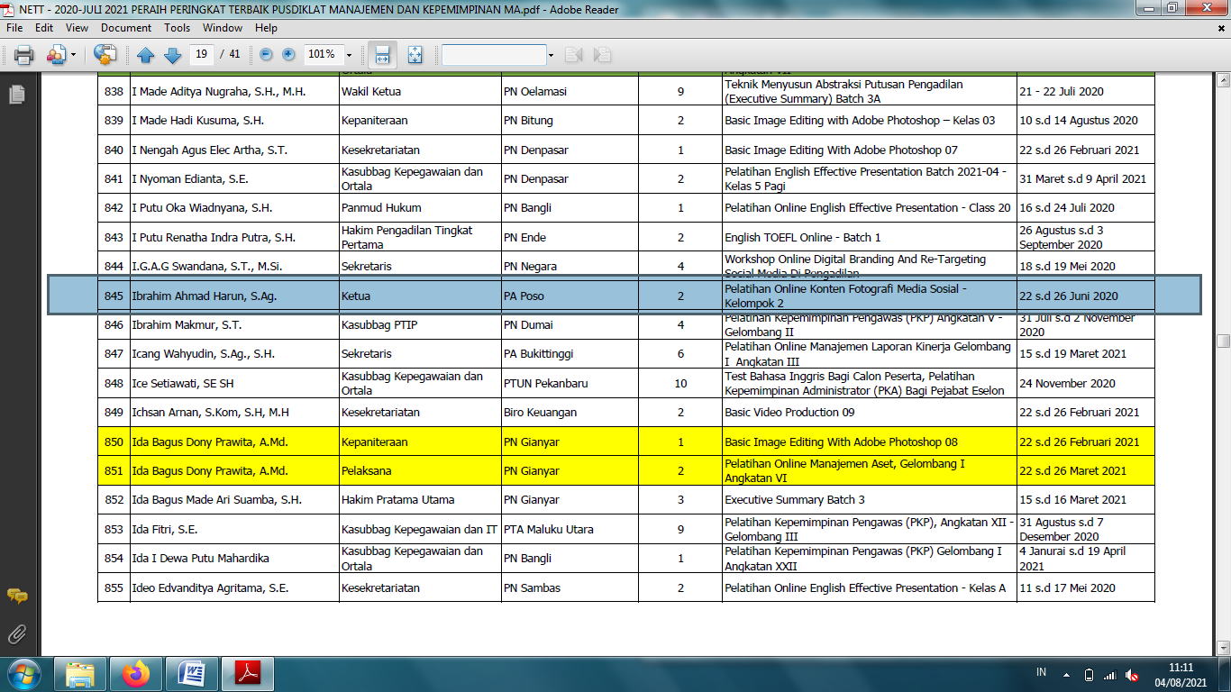Toggle fit one full page view
This screenshot has height=692, width=1231.
(x=415, y=55)
